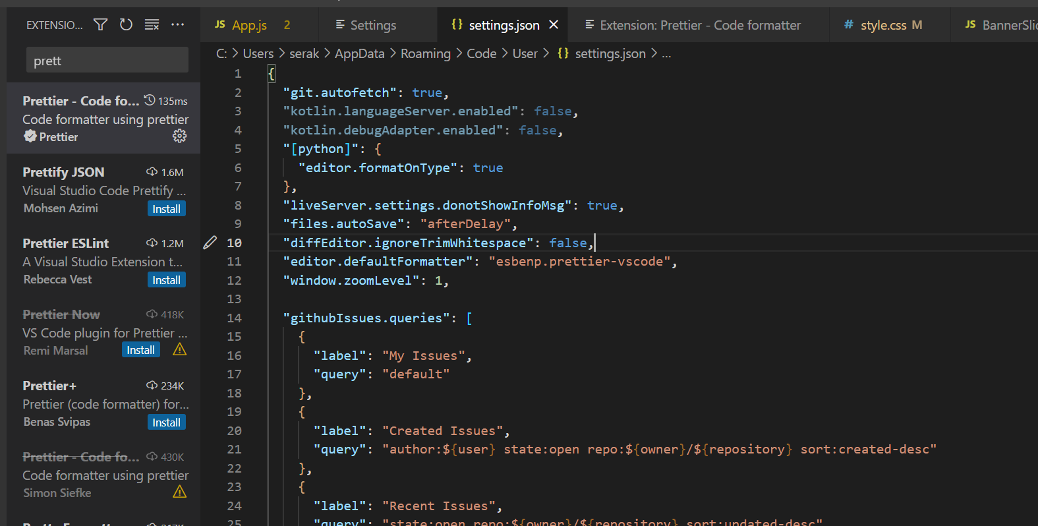1038x526 pixels.
Task: Click the "git.autofetch" key on line 2
Action: point(339,92)
